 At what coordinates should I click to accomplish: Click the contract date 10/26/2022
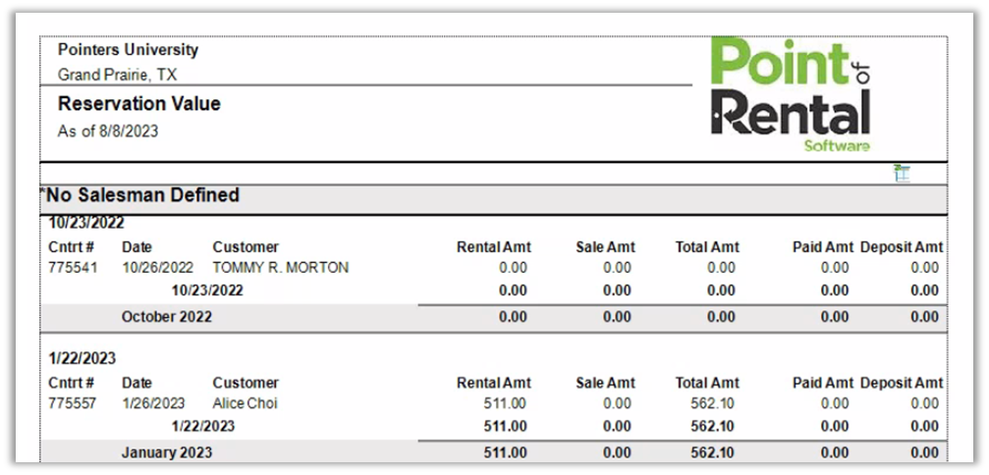[157, 267]
